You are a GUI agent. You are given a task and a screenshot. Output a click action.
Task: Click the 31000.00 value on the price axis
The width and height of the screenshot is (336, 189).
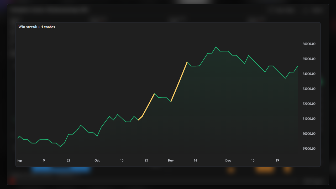tap(309, 119)
